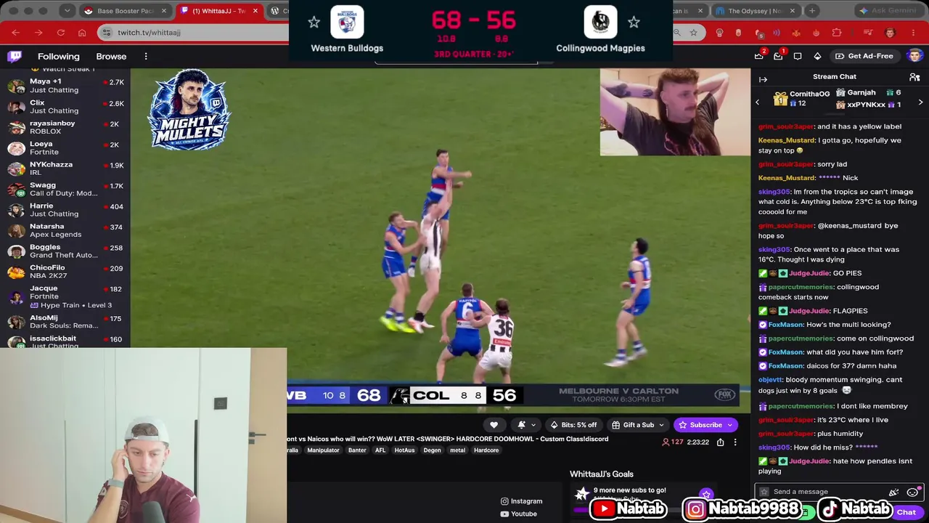Open Boggles' Grand Theft Auto channel
Image resolution: width=929 pixels, height=523 pixels.
(65, 251)
